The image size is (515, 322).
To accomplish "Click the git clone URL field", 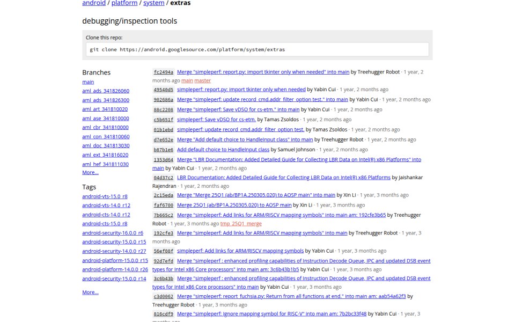I will click(x=257, y=49).
